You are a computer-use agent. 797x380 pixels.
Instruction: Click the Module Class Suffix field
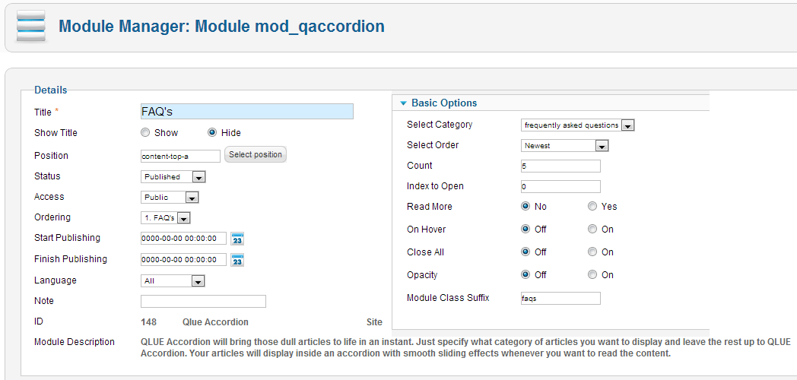(x=560, y=299)
